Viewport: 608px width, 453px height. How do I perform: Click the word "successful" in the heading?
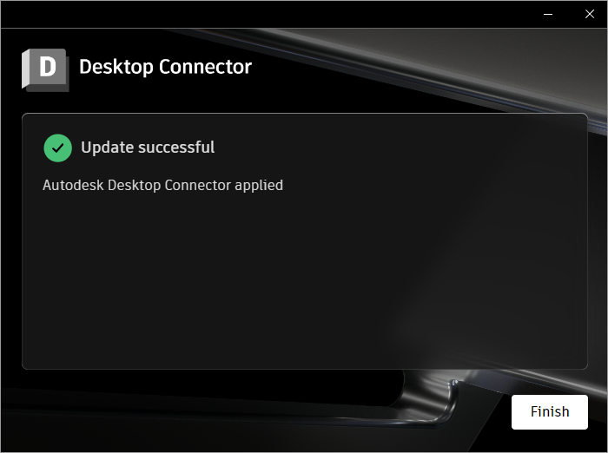click(176, 148)
